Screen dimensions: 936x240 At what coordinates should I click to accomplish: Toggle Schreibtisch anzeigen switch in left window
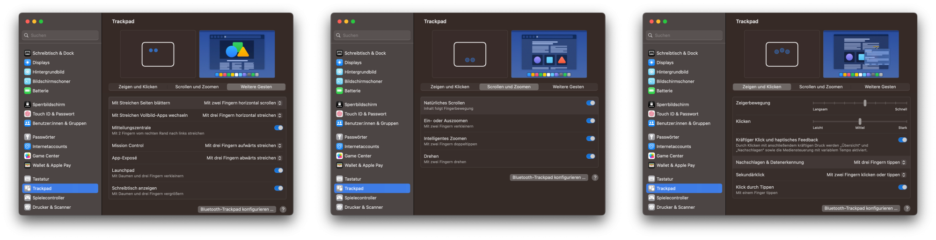[x=278, y=188]
